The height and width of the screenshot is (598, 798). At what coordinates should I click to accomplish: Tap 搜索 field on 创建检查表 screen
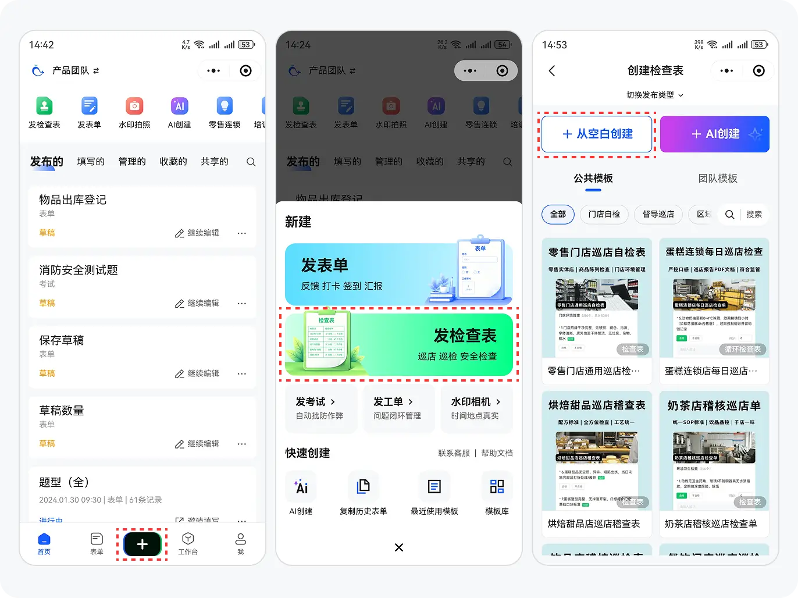(x=754, y=215)
